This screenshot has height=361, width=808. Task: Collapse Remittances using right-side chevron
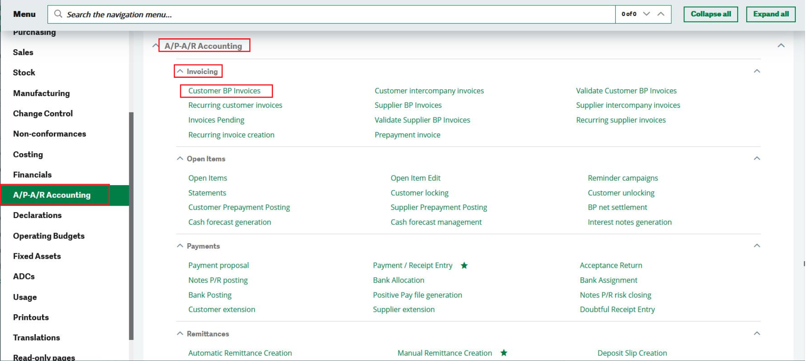(x=757, y=334)
